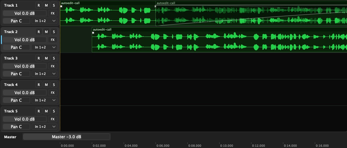Mute Track 4

tap(46, 85)
